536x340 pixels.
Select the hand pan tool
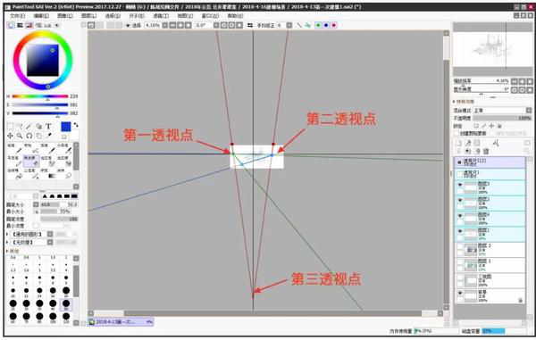point(39,136)
